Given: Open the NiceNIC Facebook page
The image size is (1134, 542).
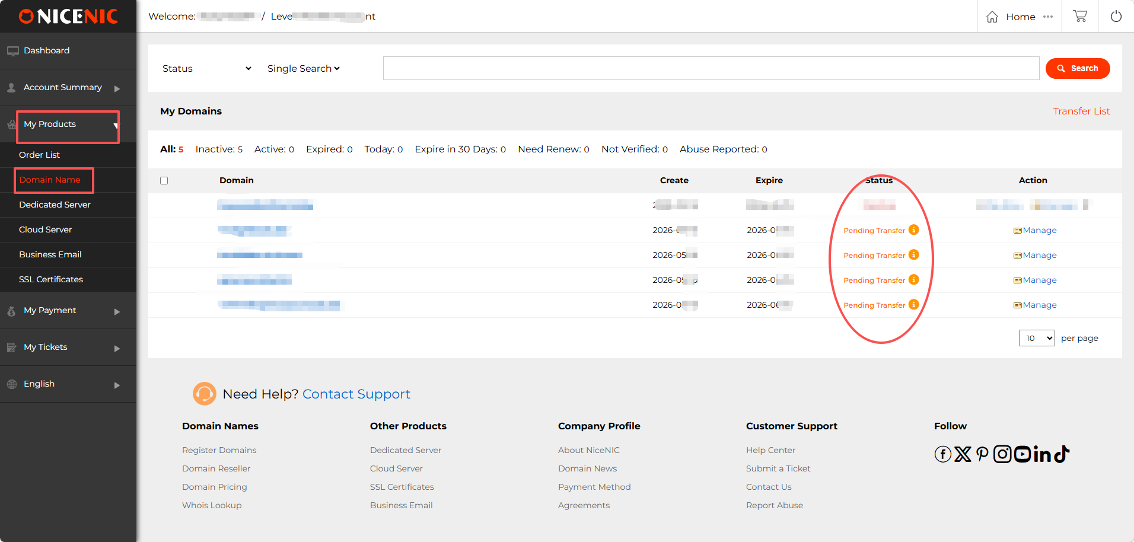Looking at the screenshot, I should (x=943, y=454).
